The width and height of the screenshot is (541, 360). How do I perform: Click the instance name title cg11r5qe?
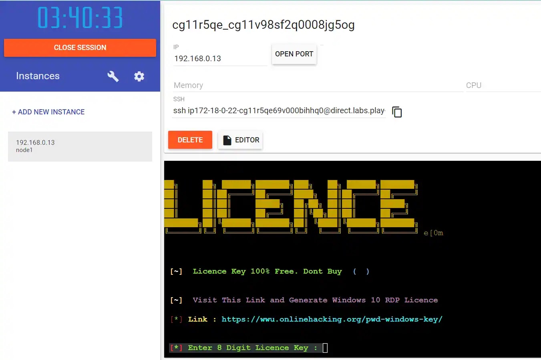coord(263,25)
